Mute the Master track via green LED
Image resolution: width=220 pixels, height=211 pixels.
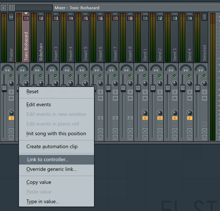tap(11, 76)
